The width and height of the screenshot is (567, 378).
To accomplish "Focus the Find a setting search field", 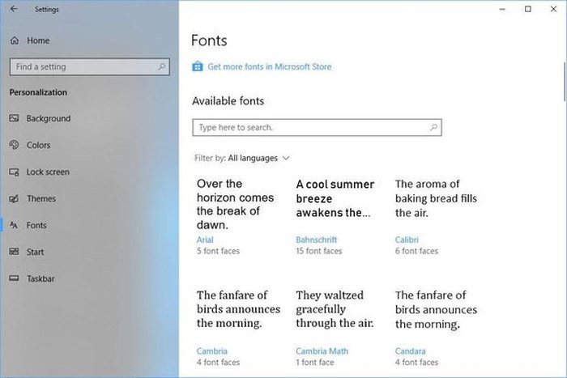I will [81, 67].
